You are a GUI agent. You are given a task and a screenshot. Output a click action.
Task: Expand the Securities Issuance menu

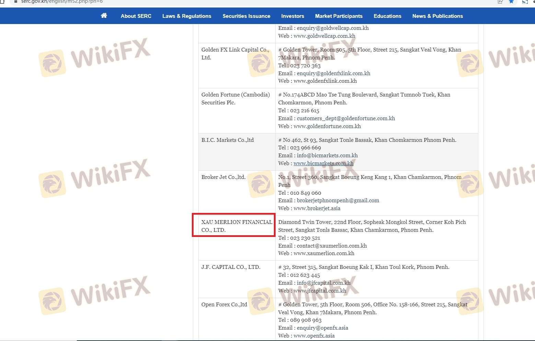pos(246,16)
